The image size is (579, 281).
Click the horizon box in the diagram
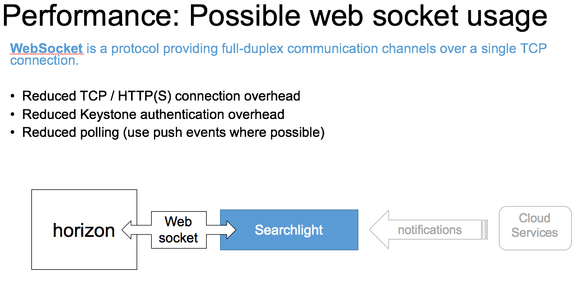click(x=84, y=230)
